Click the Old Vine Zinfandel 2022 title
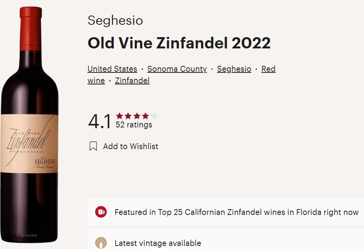Image resolution: width=364 pixels, height=249 pixels. pyautogui.click(x=179, y=43)
